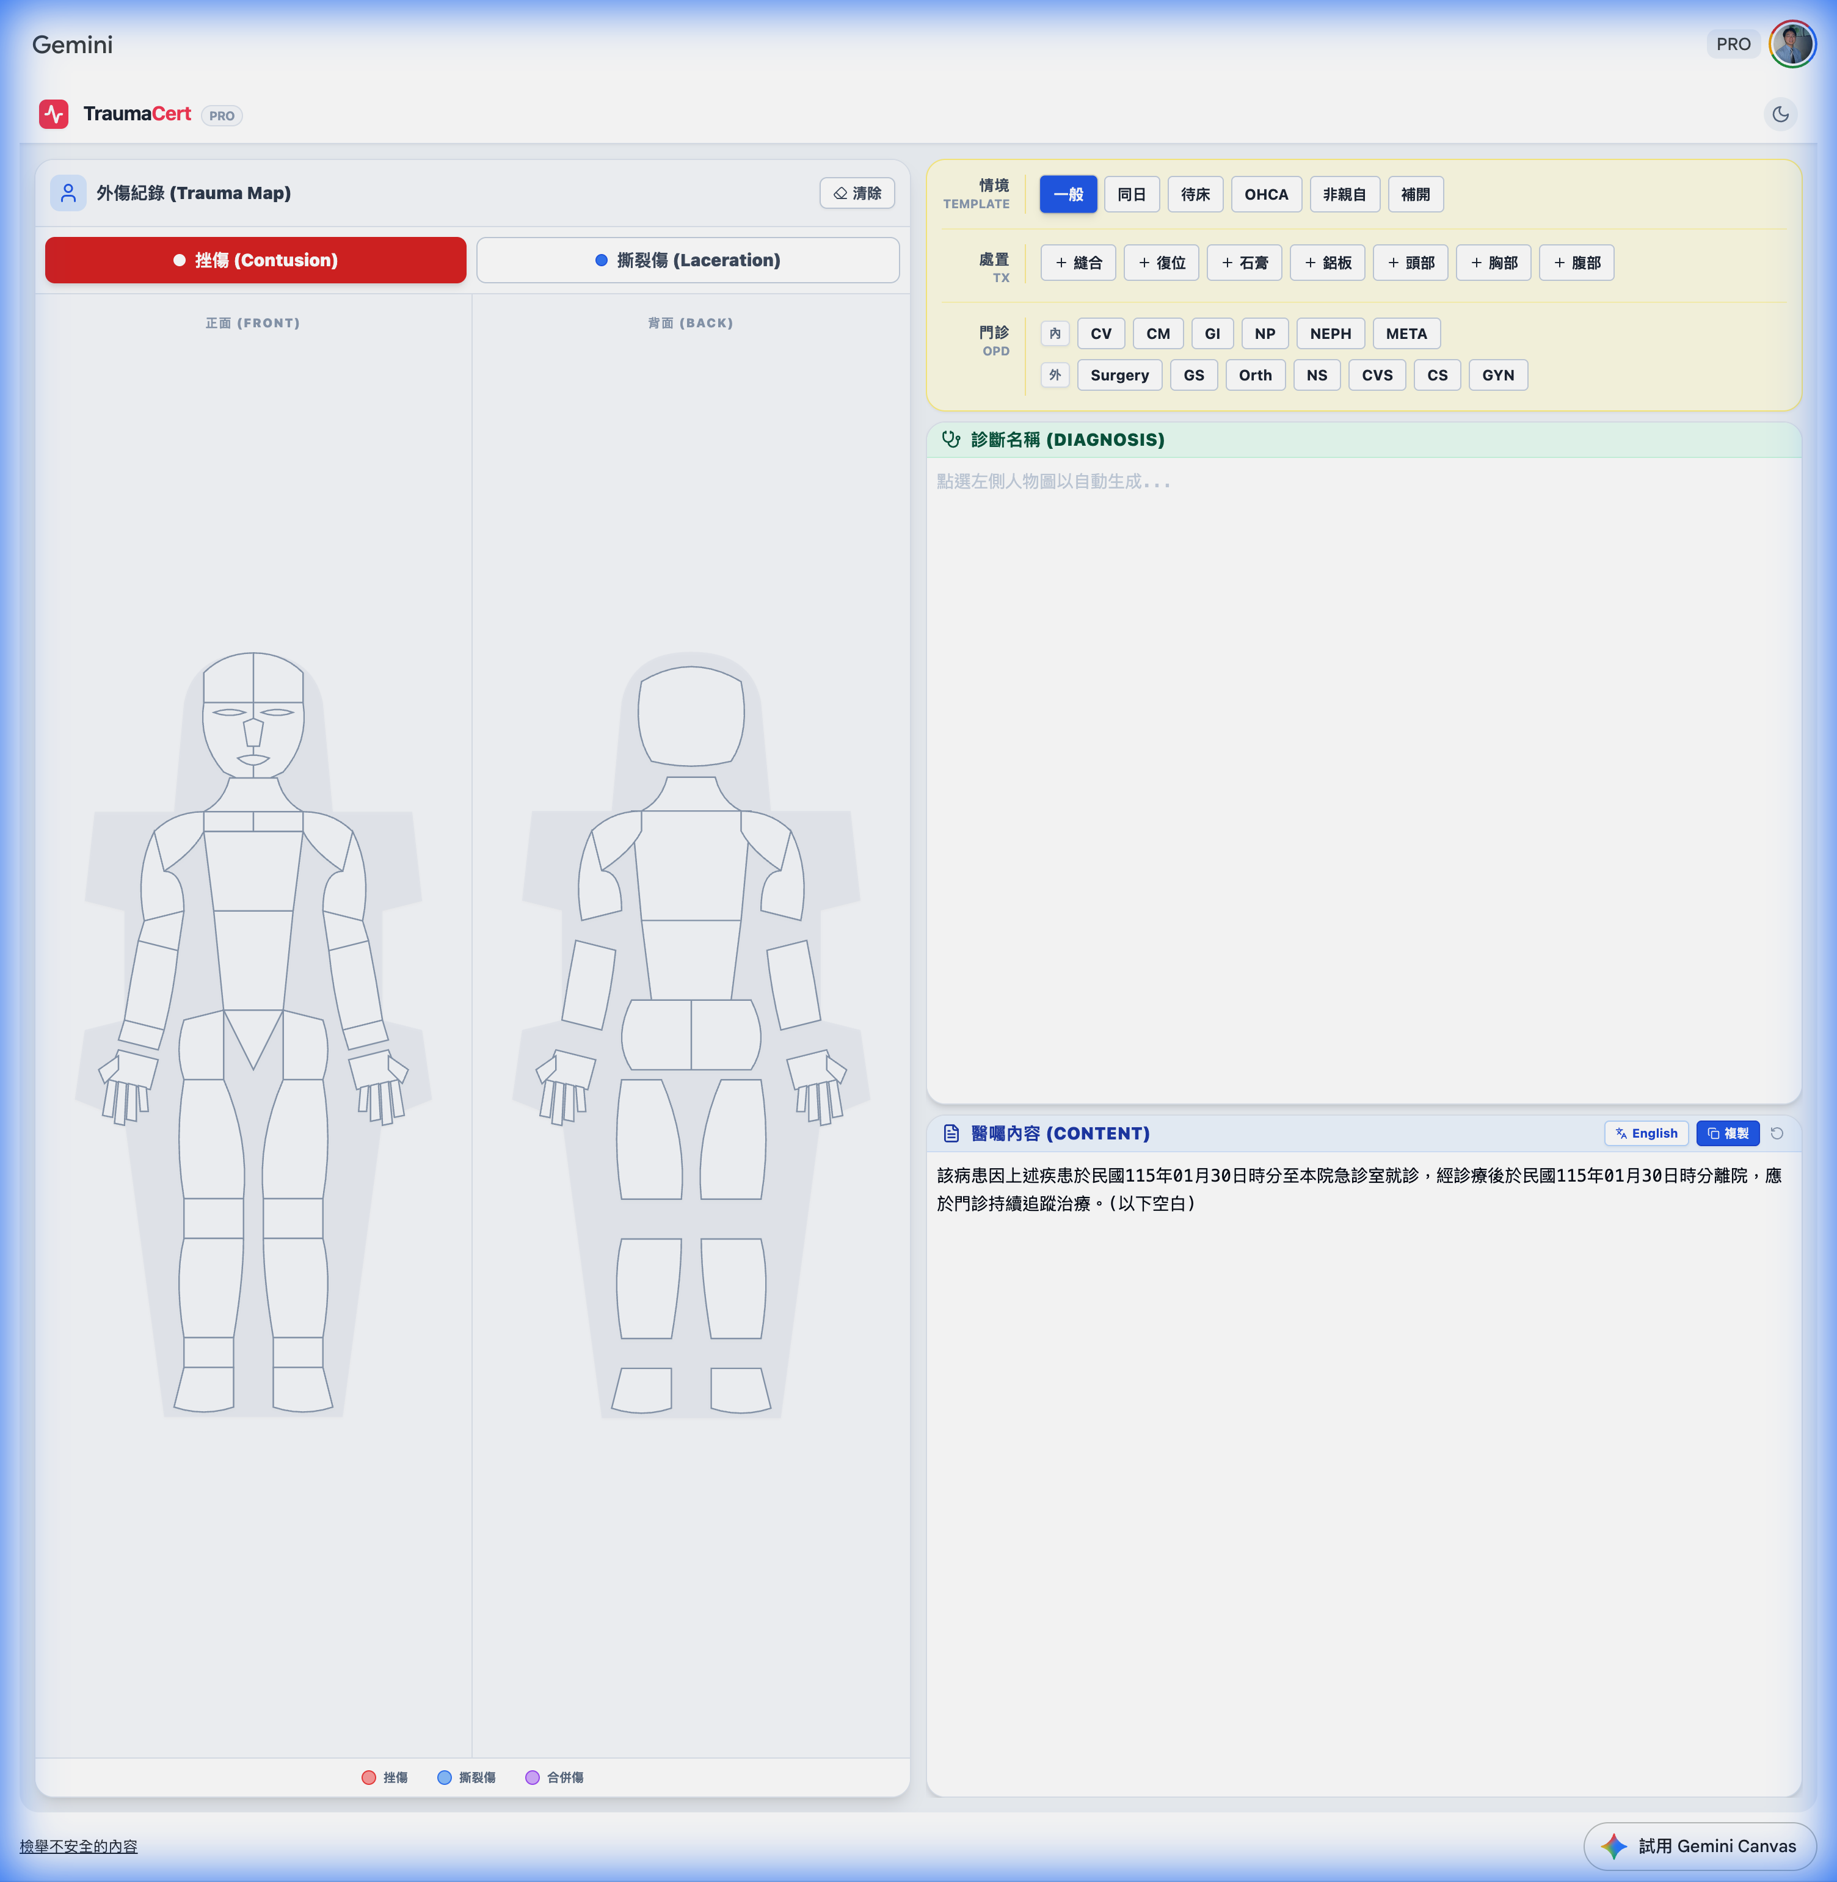Image resolution: width=1837 pixels, height=1882 pixels.
Task: Add 腹部 treatment
Action: (x=1576, y=263)
